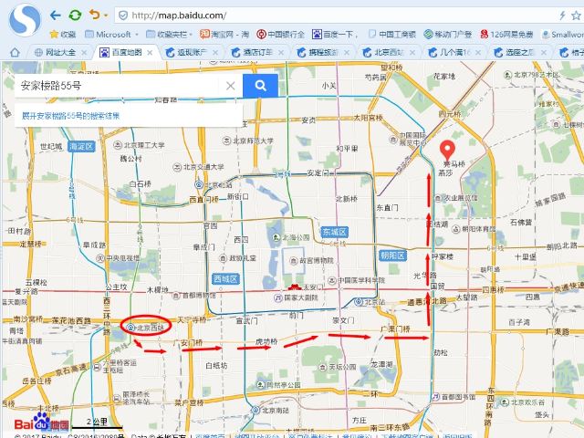This screenshot has height=438, width=584.
Task: Expand 展开安家楼路55号的搜索结果 link
Action: pos(70,116)
